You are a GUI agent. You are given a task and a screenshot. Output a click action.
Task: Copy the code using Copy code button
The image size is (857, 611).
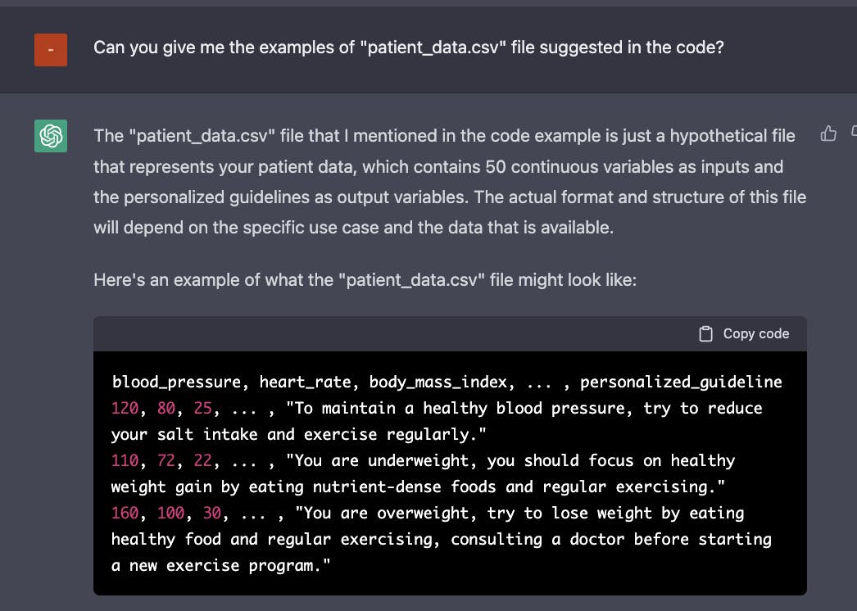pos(745,334)
